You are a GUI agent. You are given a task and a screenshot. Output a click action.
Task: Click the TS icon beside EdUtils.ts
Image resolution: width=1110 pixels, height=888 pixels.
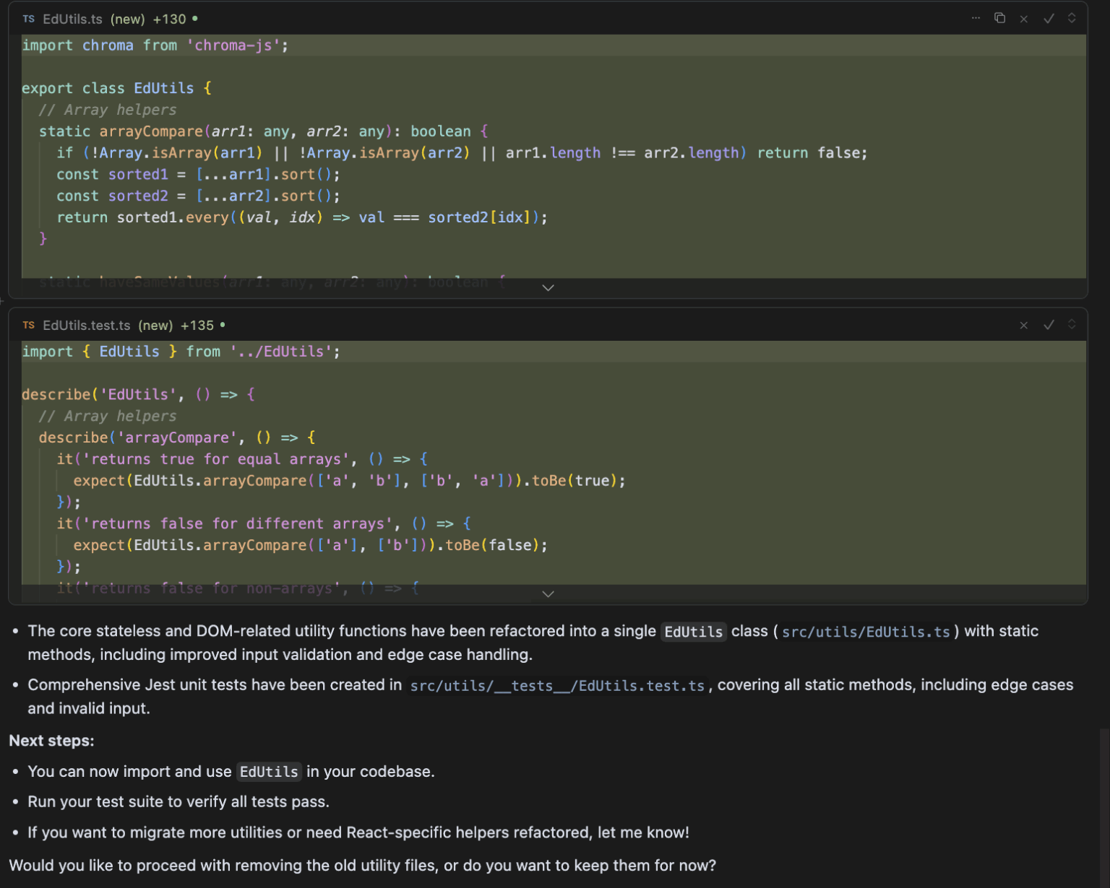pyautogui.click(x=28, y=19)
